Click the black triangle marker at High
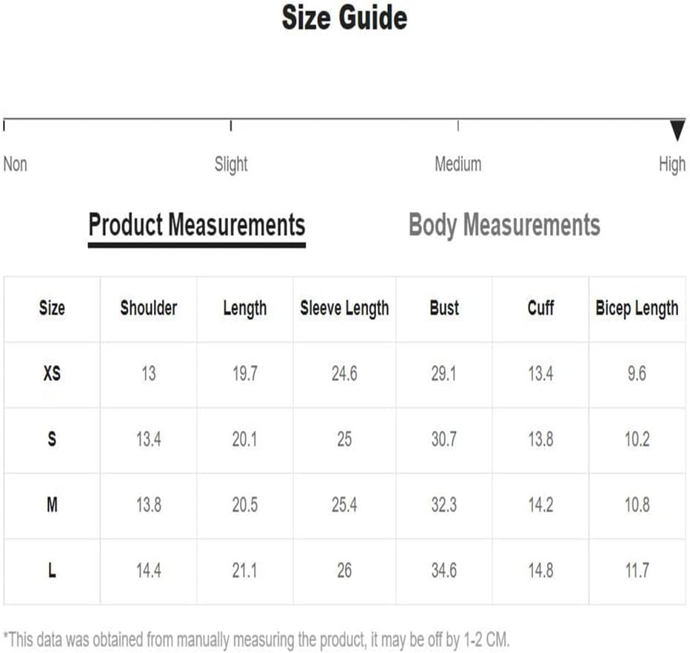This screenshot has height=653, width=690. (x=677, y=131)
